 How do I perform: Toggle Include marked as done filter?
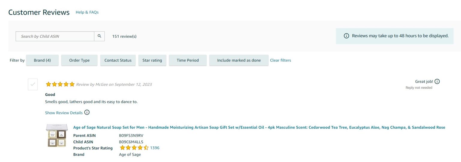(x=239, y=60)
